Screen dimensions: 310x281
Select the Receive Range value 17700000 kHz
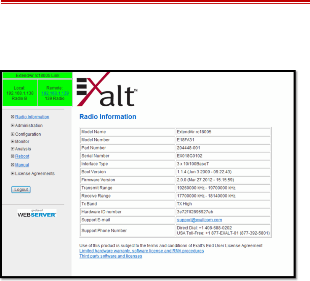206,196
